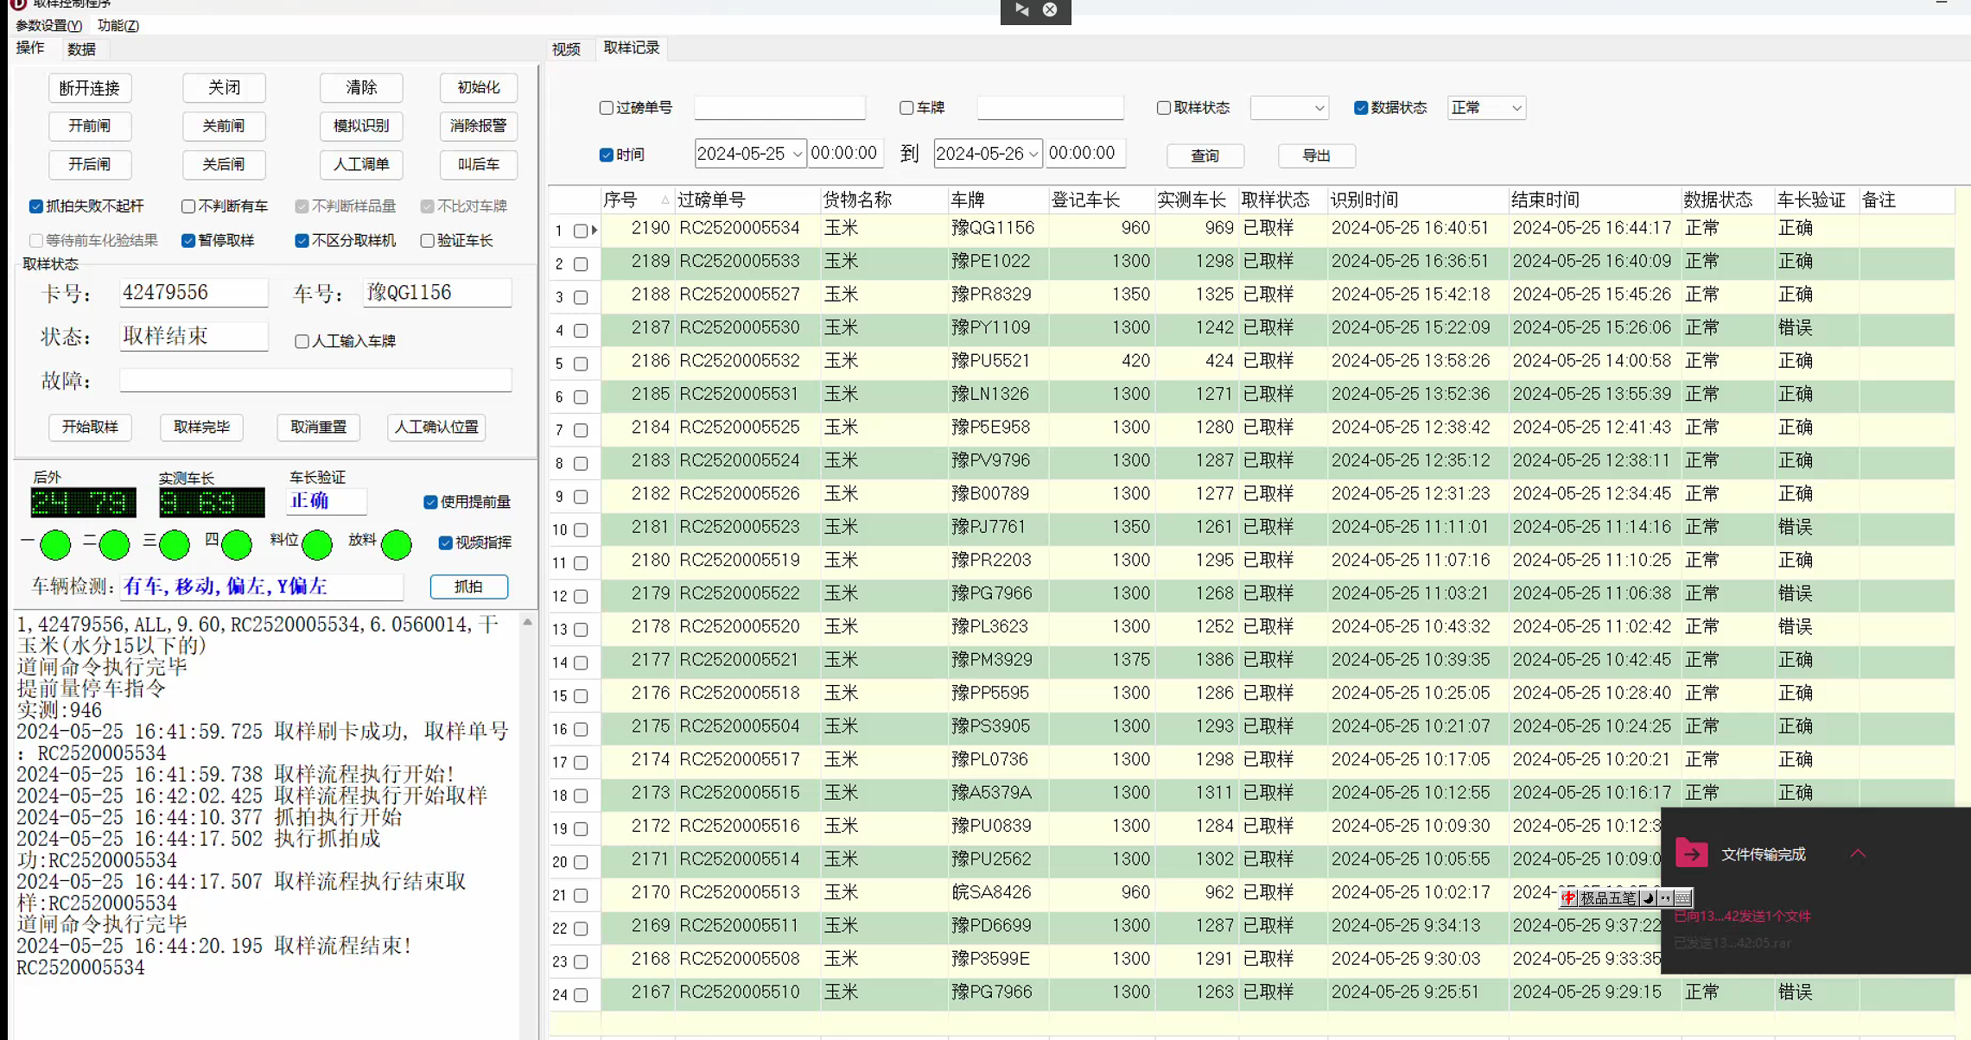Screen dimensions: 1971x1040
Task: Enable the 过磅单号 filter checkbox
Action: pyautogui.click(x=607, y=108)
